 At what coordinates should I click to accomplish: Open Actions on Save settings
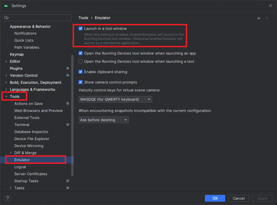pyautogui.click(x=28, y=103)
